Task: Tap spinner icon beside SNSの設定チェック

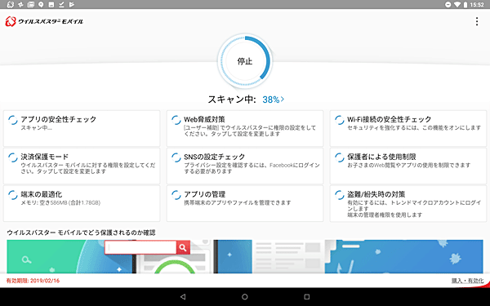Action: pos(176,157)
